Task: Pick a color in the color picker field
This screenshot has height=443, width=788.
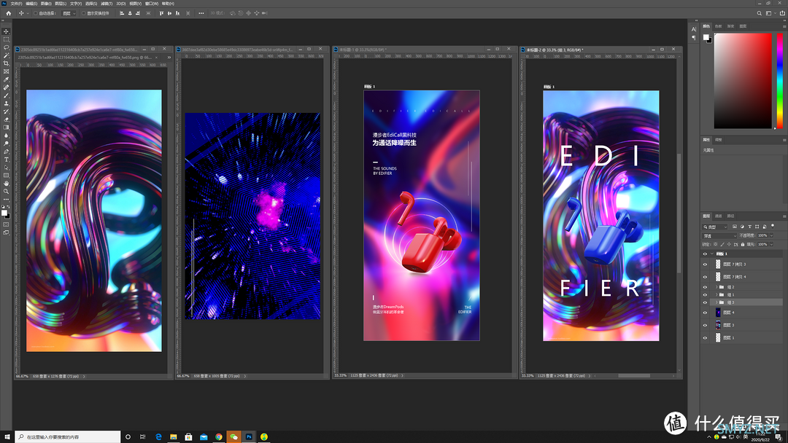Action: tap(743, 81)
